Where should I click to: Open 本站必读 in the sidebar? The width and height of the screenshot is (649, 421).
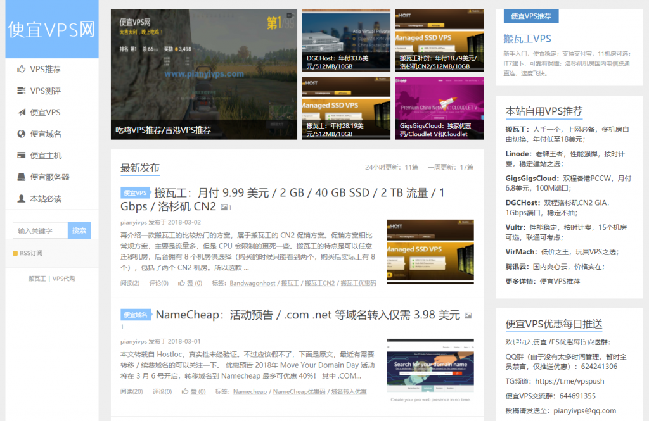coord(46,199)
